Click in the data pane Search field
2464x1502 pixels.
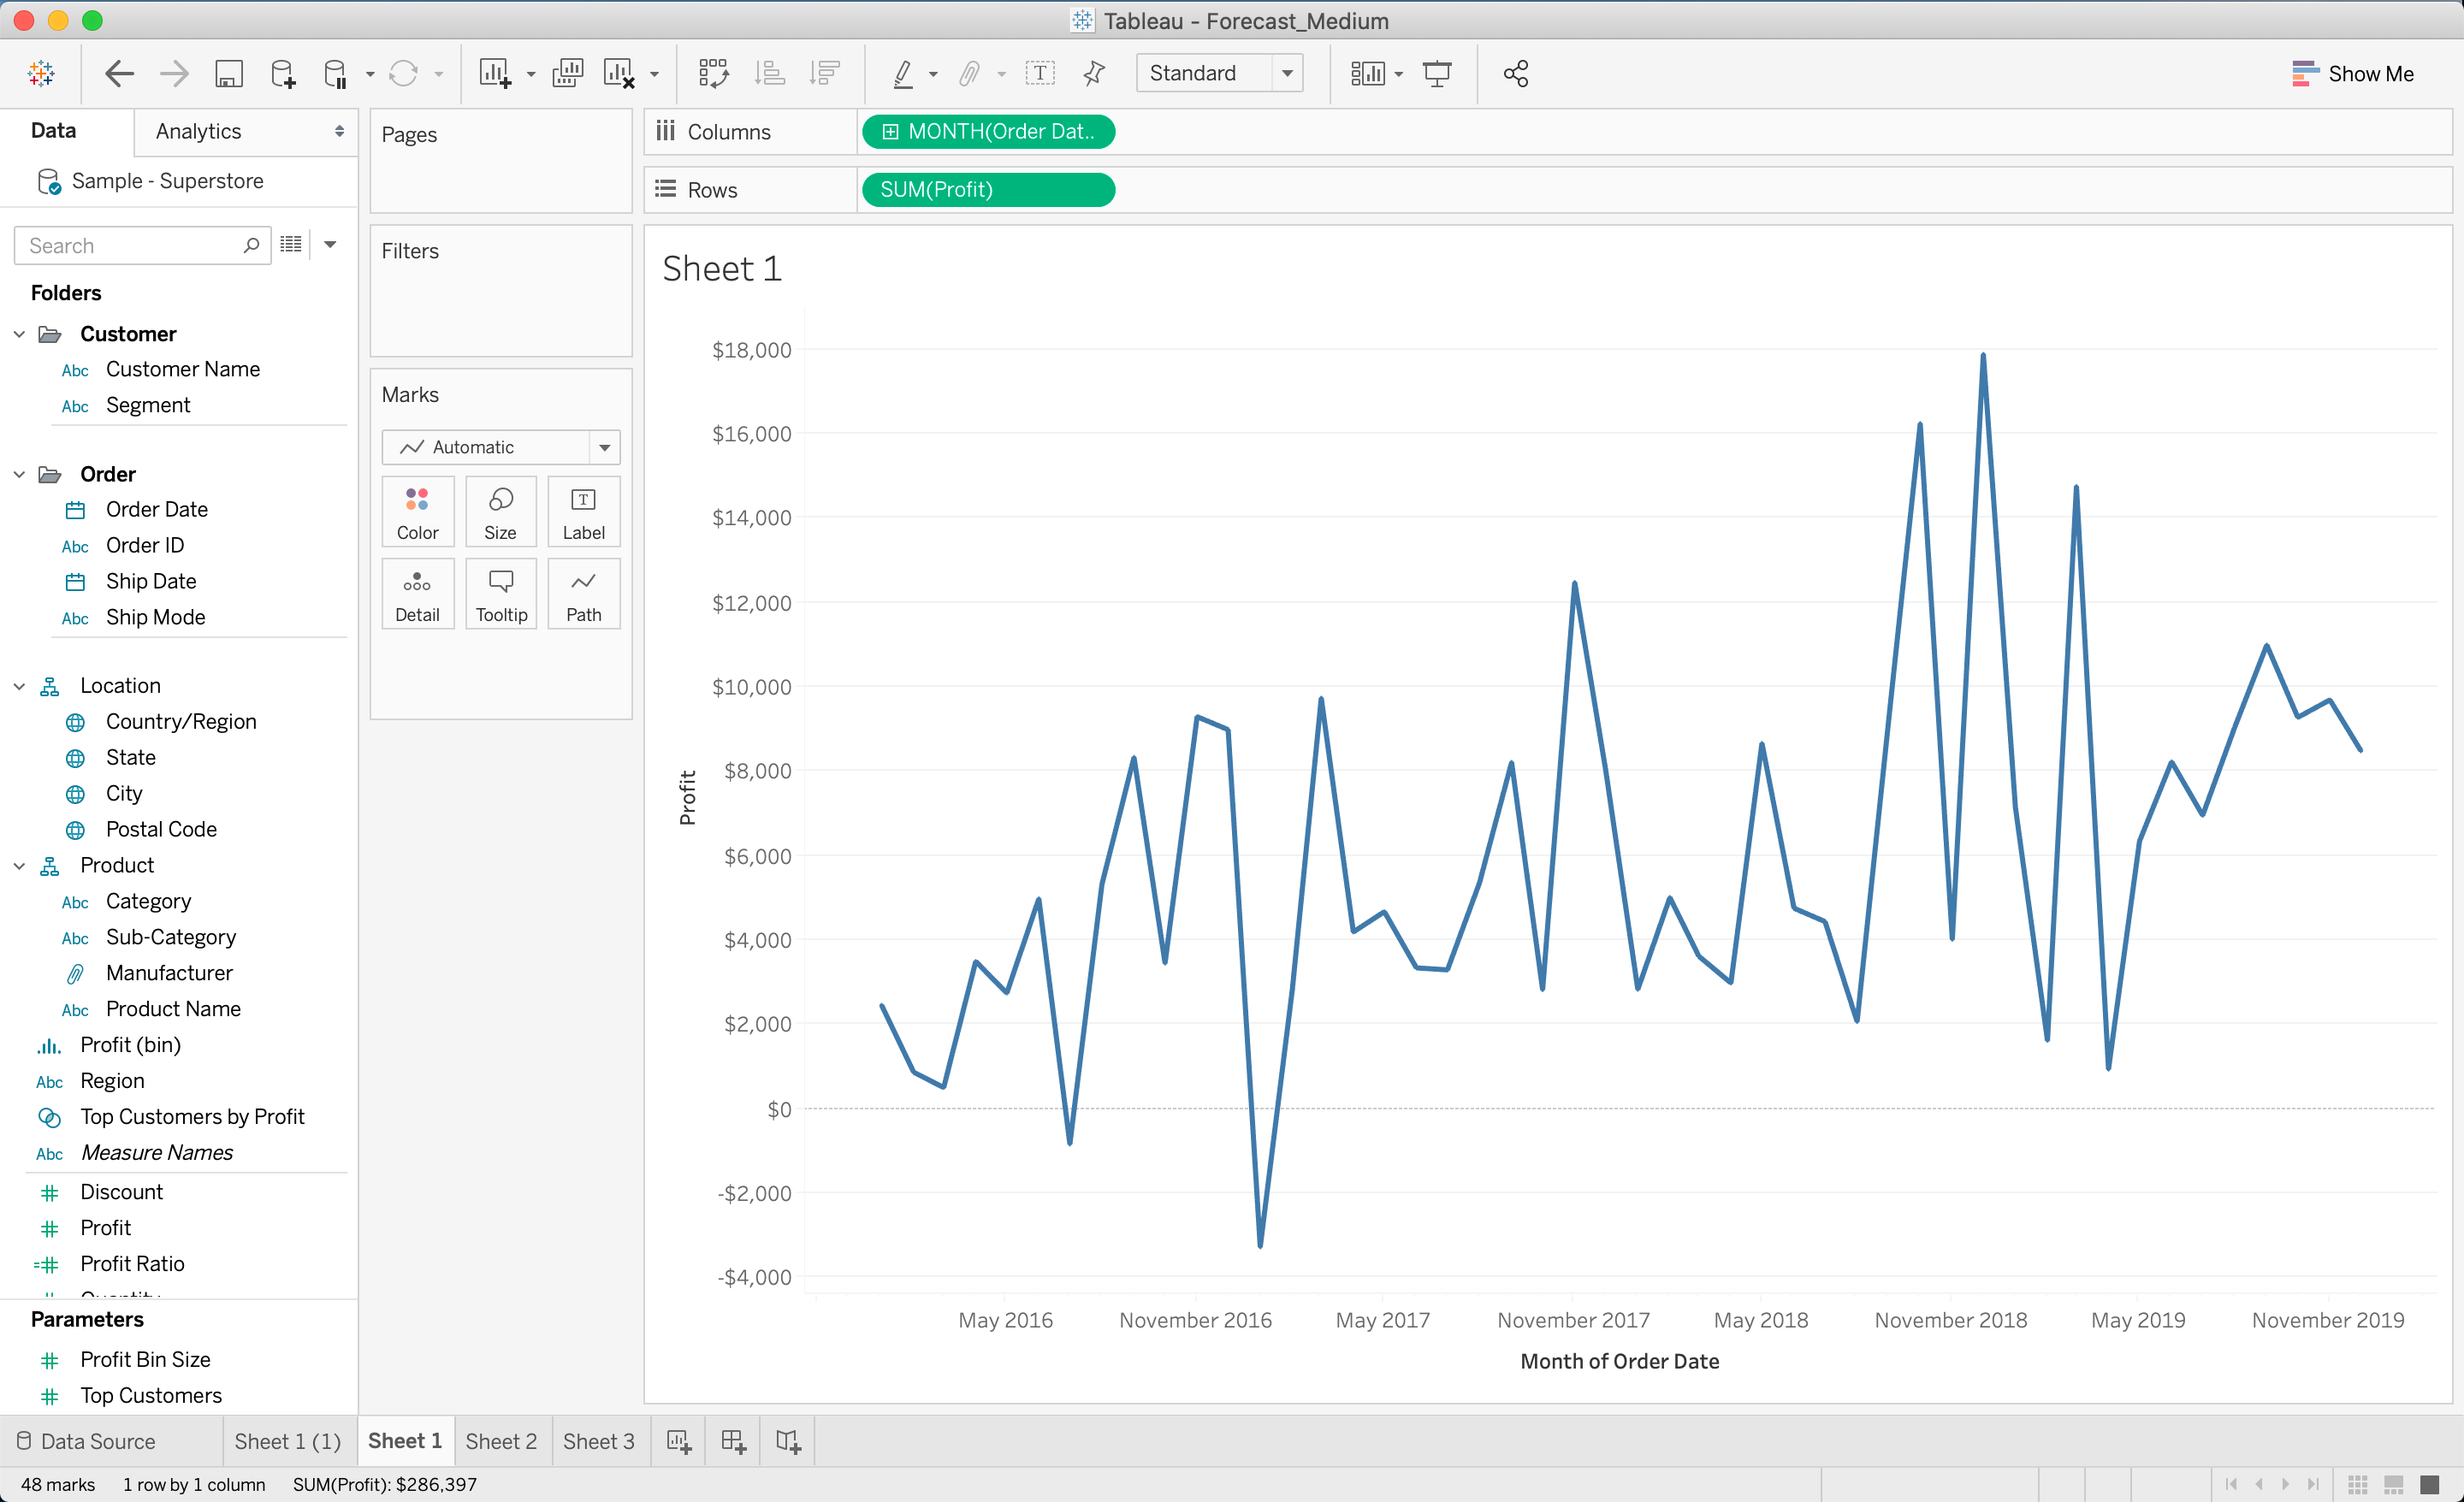(142, 245)
